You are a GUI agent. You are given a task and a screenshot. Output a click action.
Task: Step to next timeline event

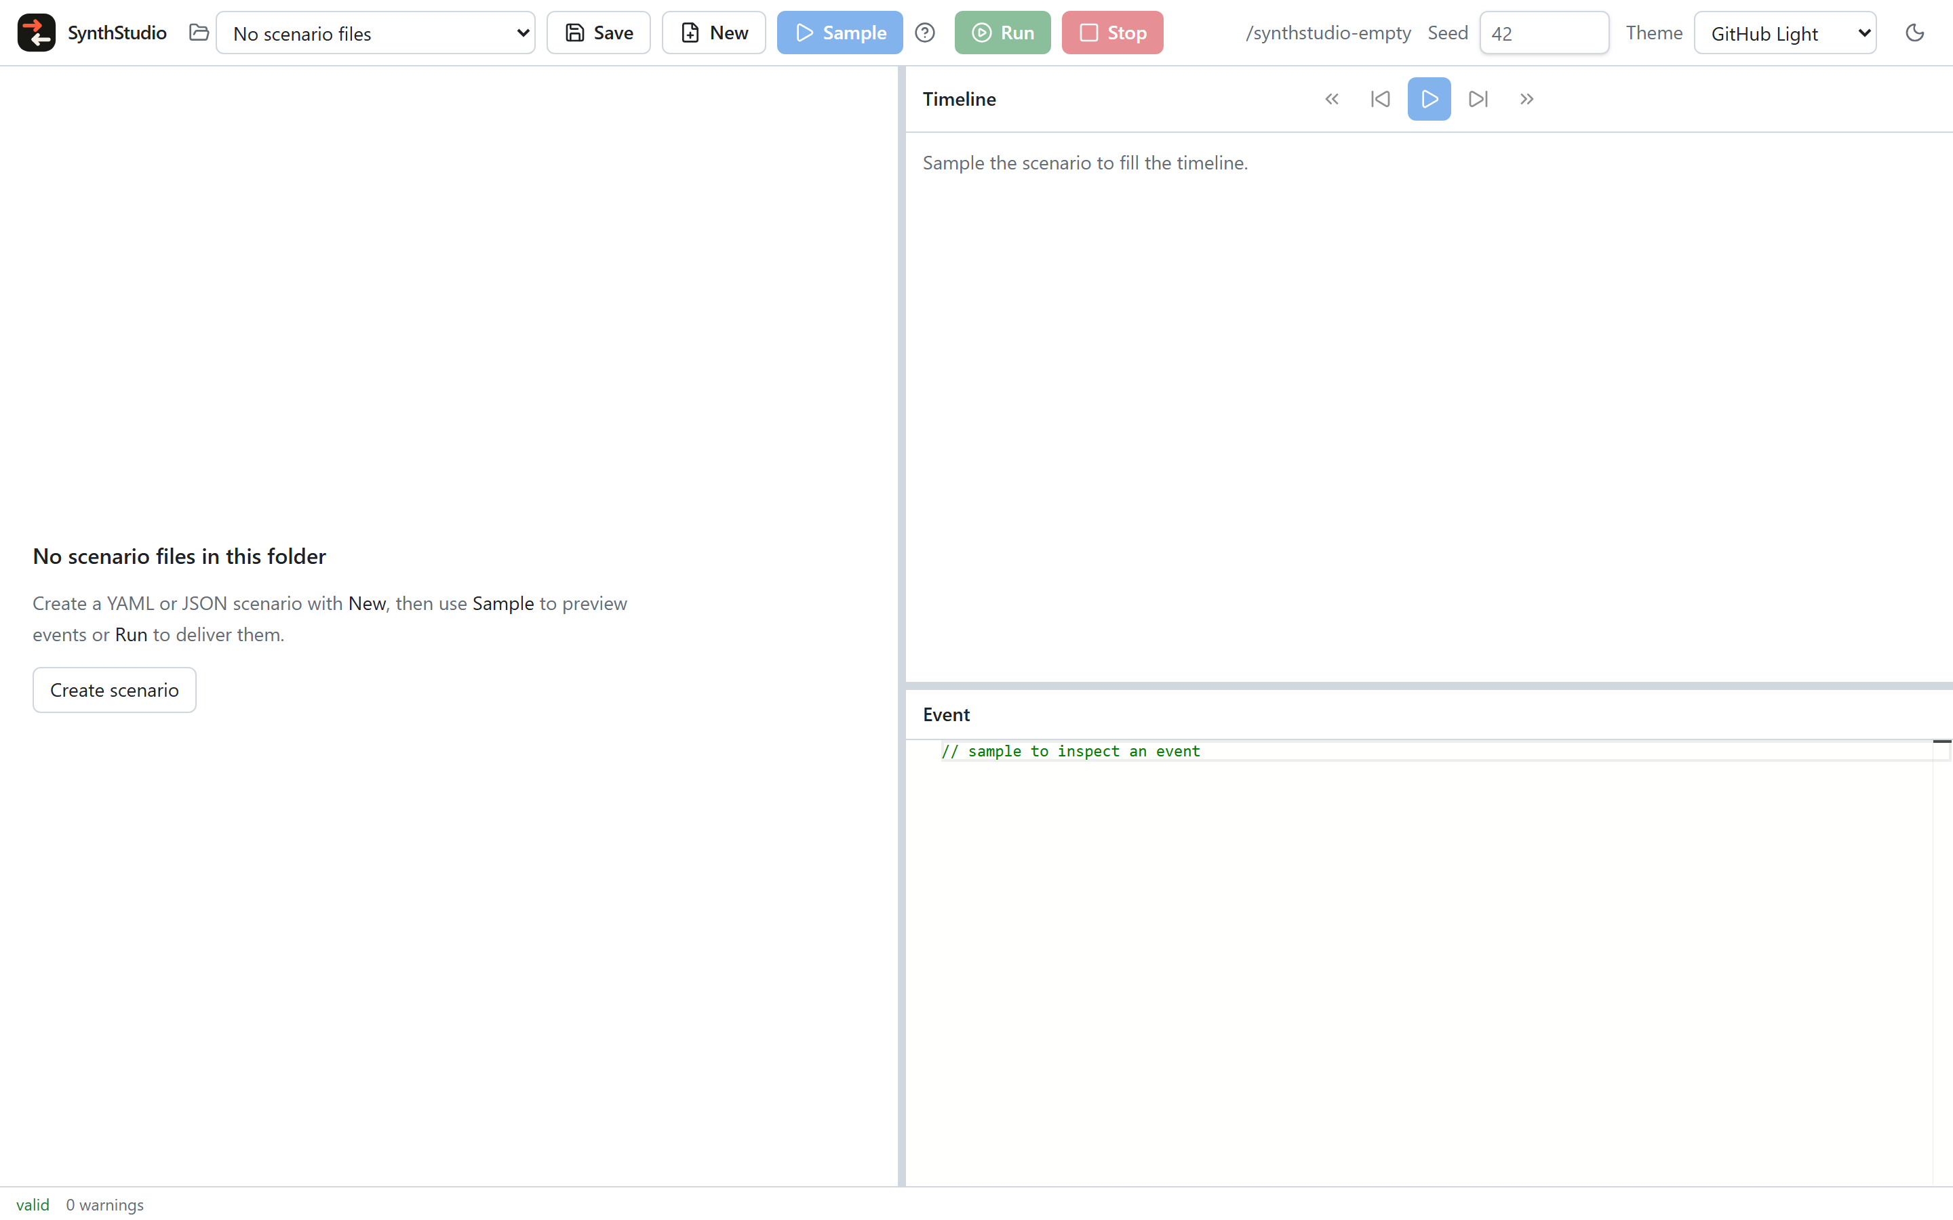pyautogui.click(x=1478, y=99)
